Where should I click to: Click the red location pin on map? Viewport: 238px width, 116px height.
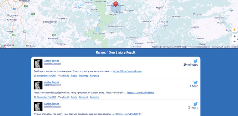click(116, 4)
